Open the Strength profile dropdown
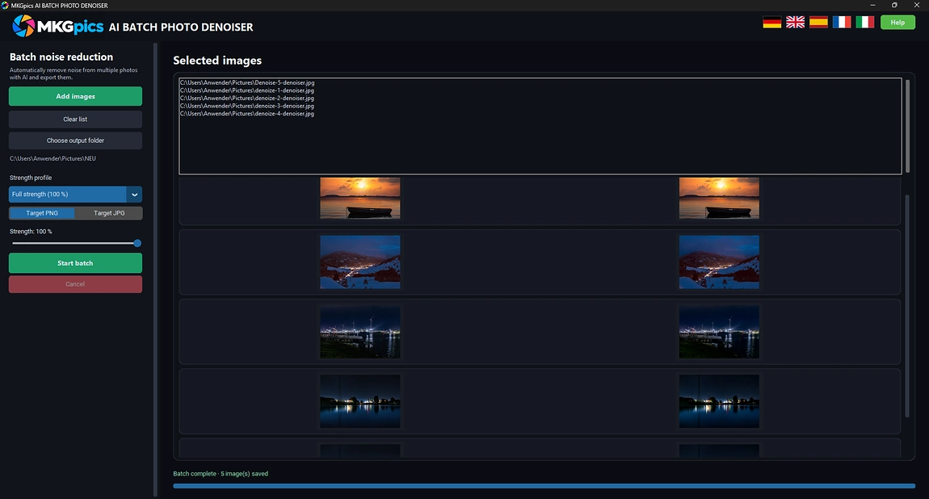Viewport: 929px width, 499px height. pos(75,194)
